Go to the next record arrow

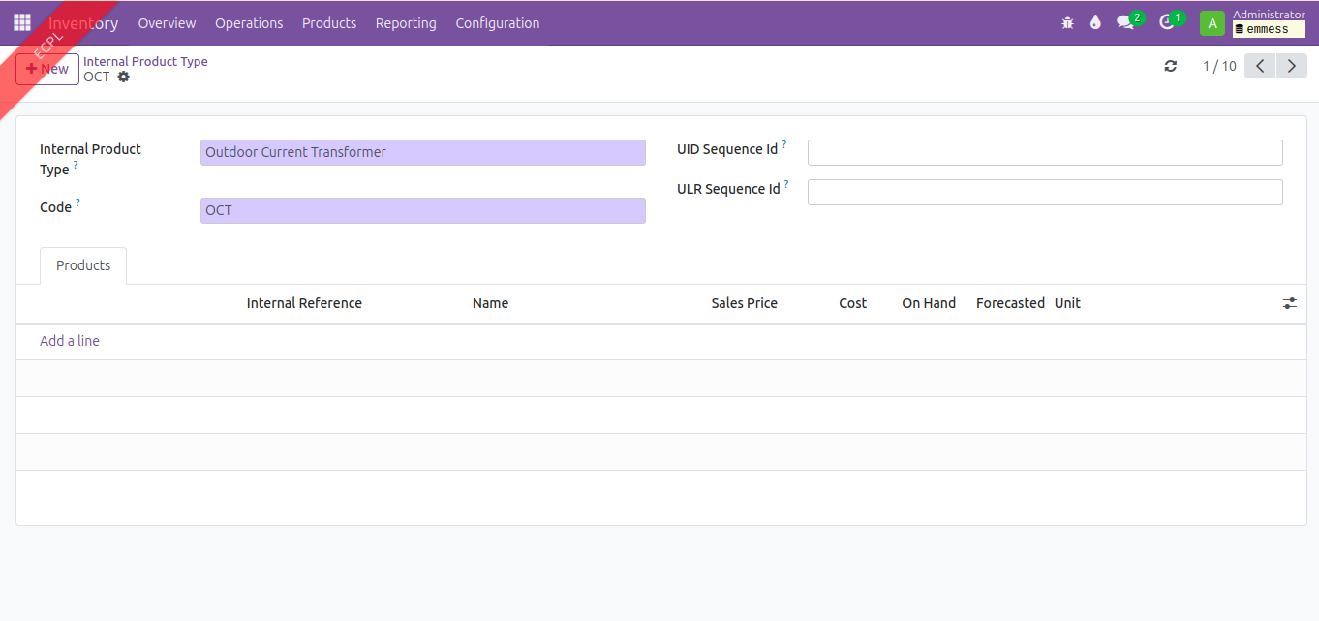1291,66
